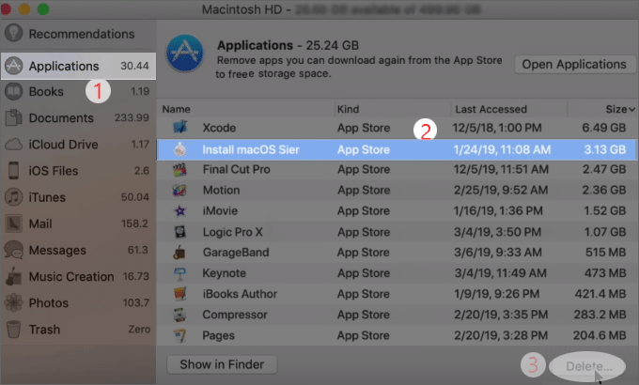Select the Xcode row name
This screenshot has width=639, height=385.
219,128
